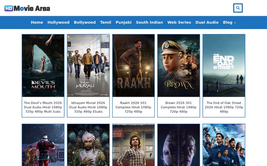Click the HD Movie Area logo
This screenshot has height=166, width=267.
tap(27, 8)
